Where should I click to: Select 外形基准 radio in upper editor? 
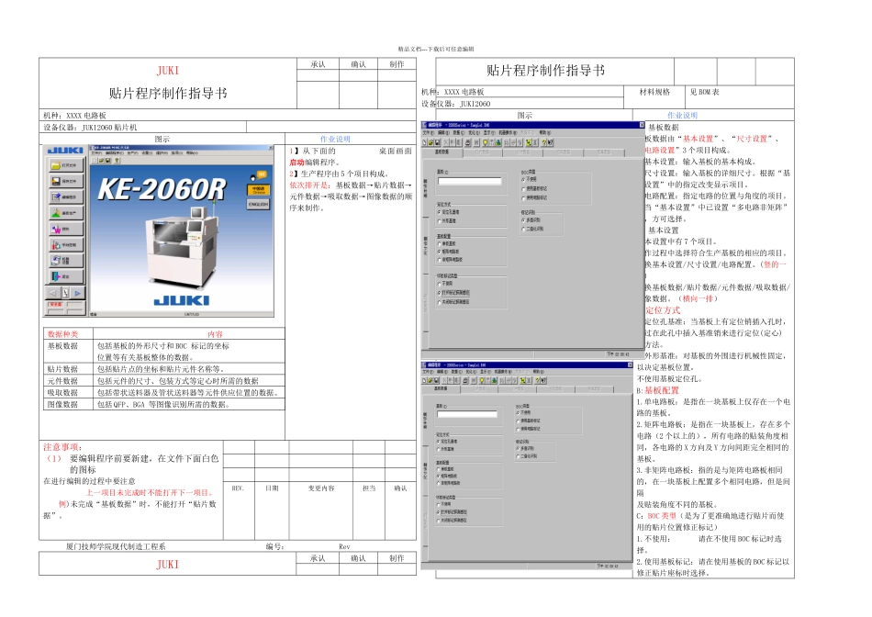[447, 221]
